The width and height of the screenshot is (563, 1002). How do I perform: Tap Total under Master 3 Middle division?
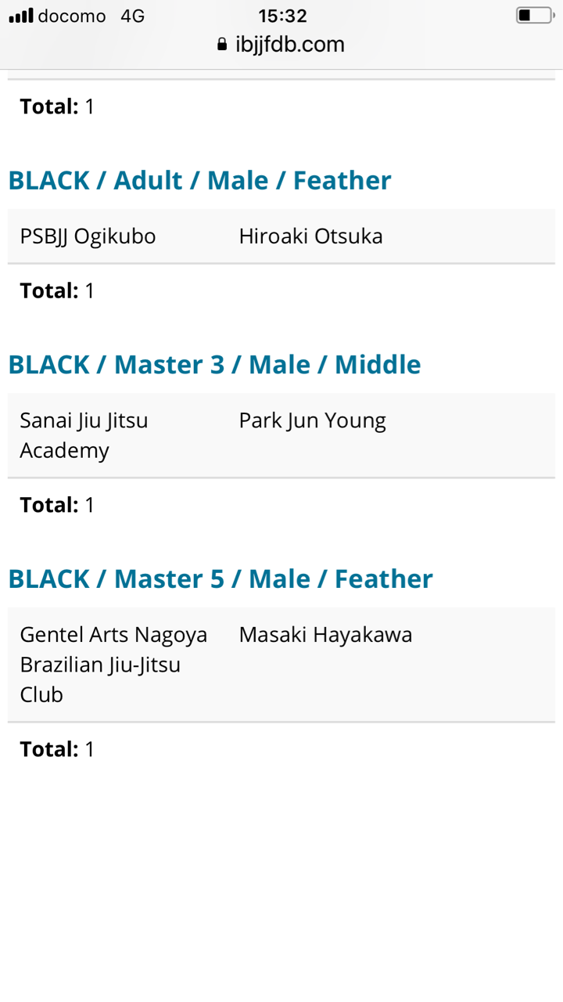[57, 506]
